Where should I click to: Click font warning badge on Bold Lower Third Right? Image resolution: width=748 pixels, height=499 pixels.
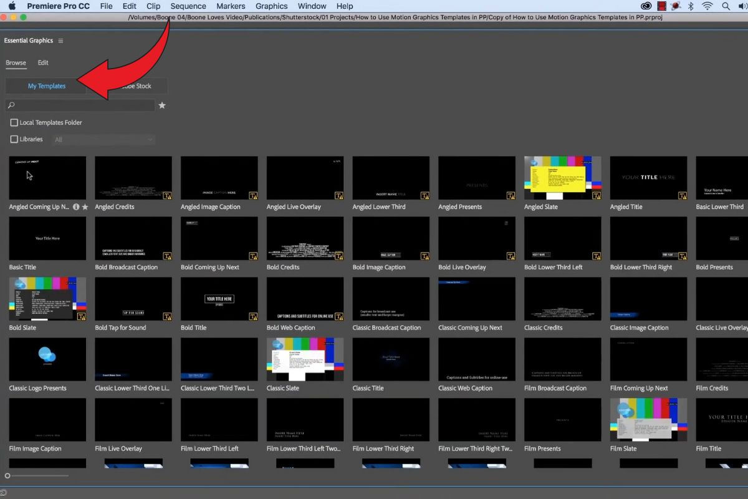click(683, 256)
